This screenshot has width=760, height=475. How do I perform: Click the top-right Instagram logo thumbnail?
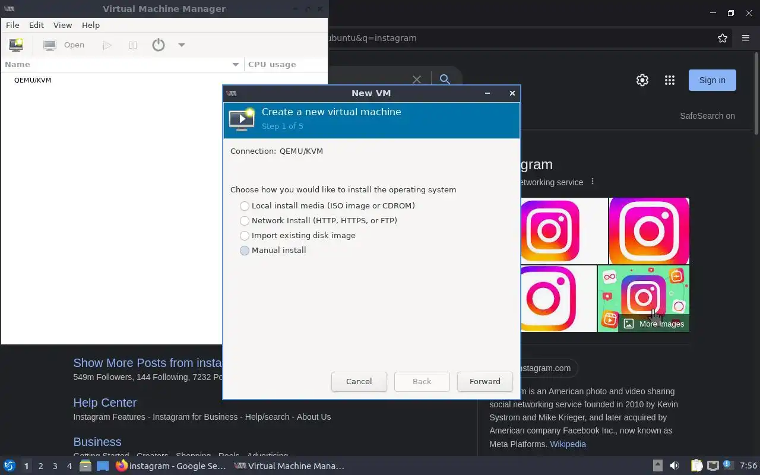pos(649,231)
